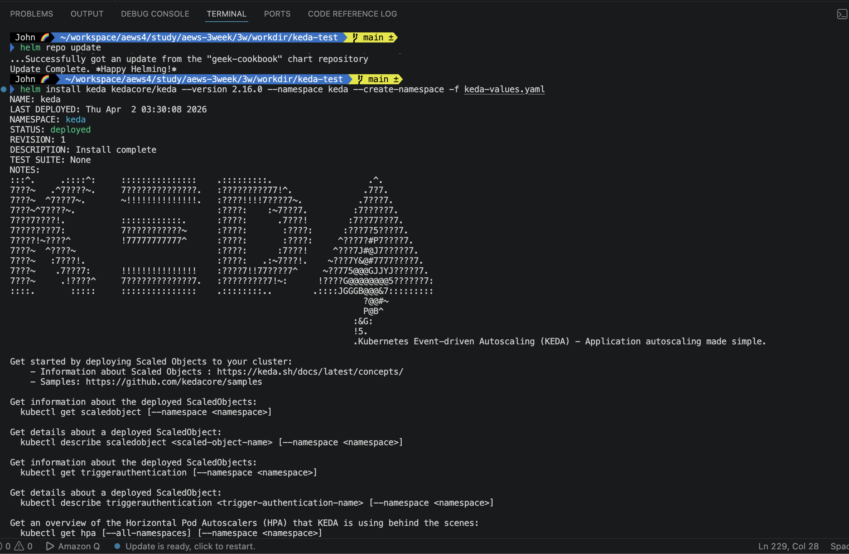
Task: Click the 'LAST DEPLOYED: Thu Apr 2 03:30:08 2026' line
Action: point(108,110)
